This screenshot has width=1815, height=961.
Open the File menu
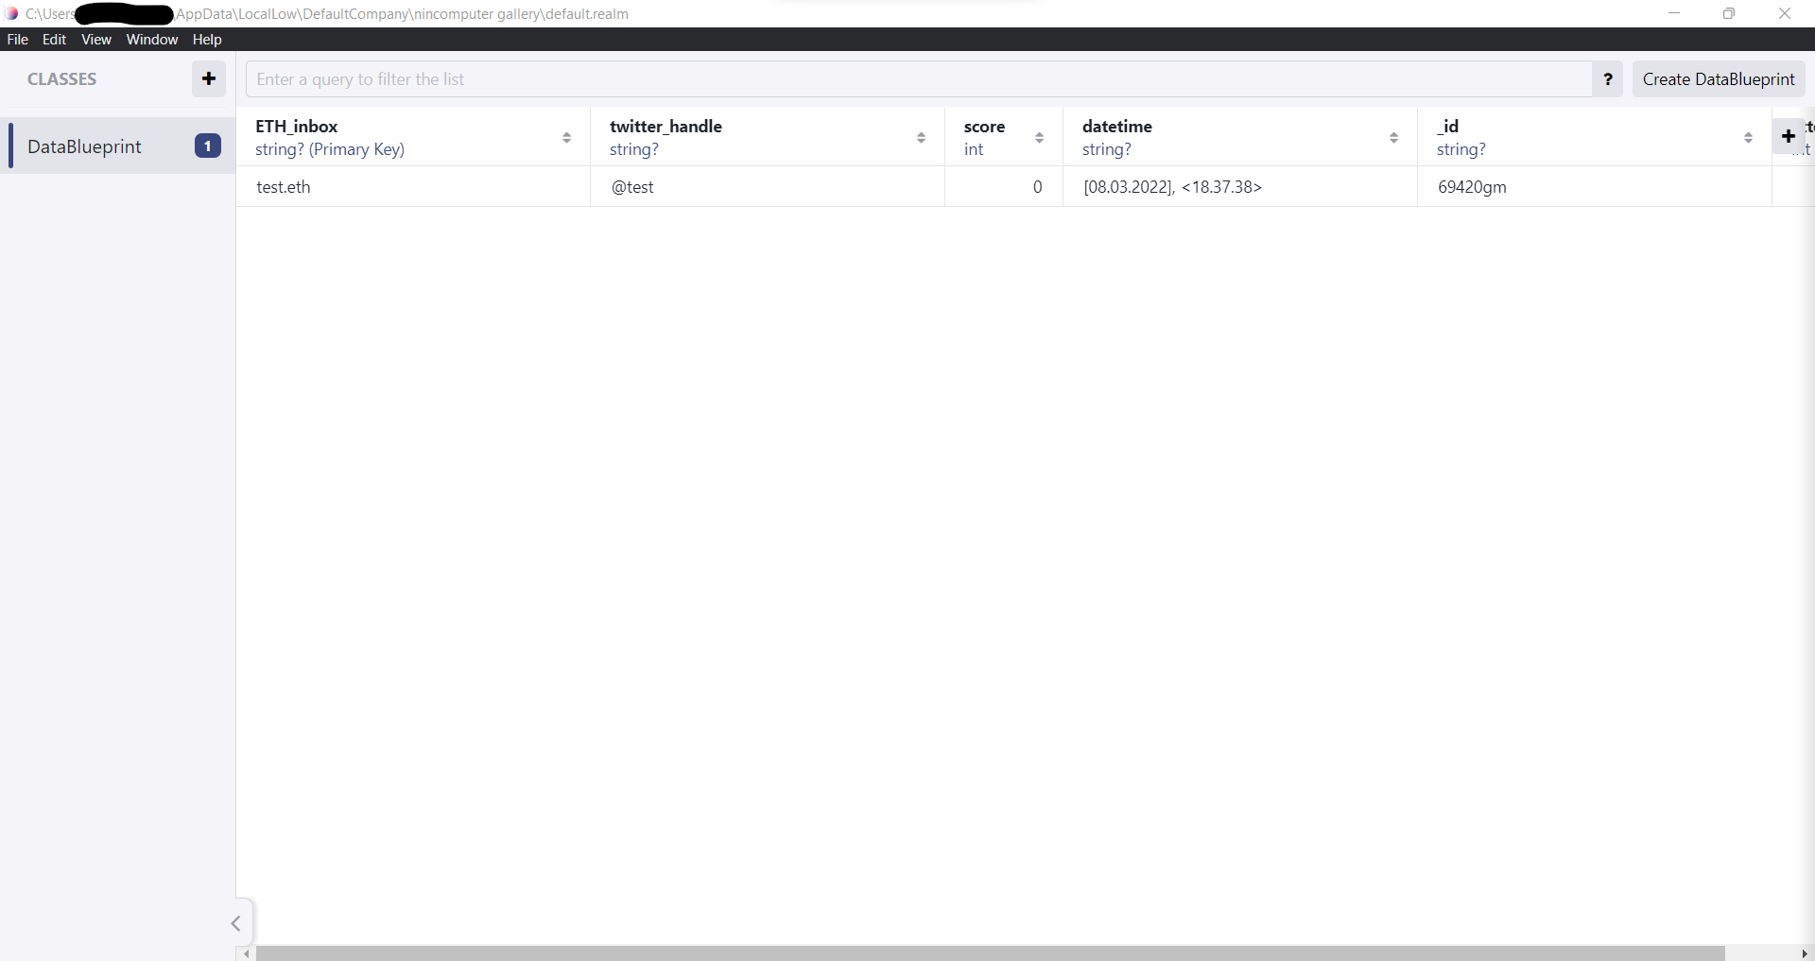coord(18,40)
